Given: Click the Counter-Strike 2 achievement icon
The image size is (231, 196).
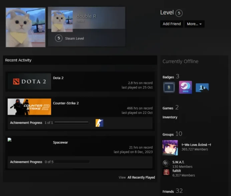Looking at the screenshot, I should [x=99, y=123].
